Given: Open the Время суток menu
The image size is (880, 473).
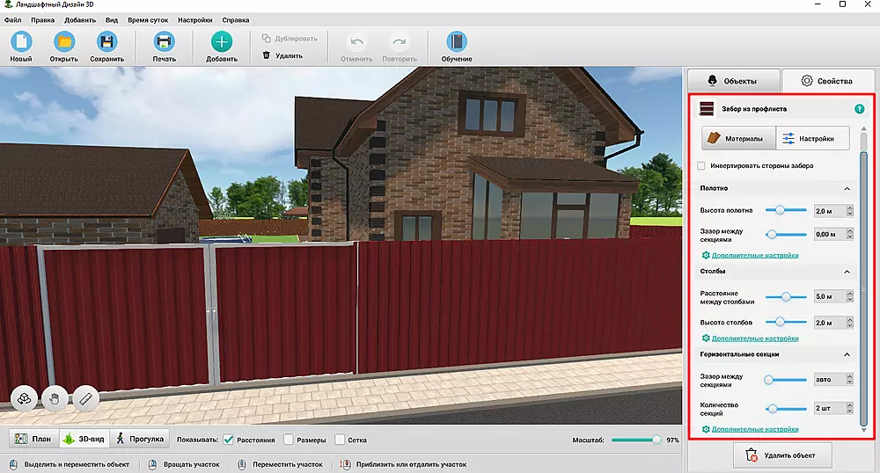Looking at the screenshot, I should click(x=150, y=19).
